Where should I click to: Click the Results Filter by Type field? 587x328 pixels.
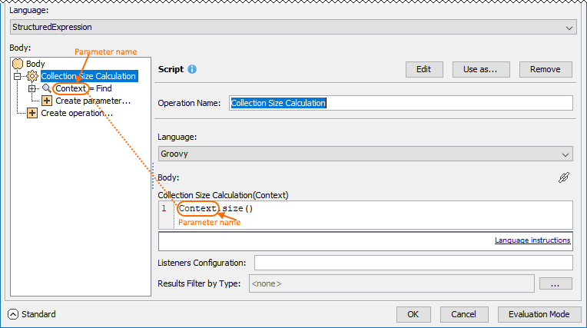tap(392, 283)
